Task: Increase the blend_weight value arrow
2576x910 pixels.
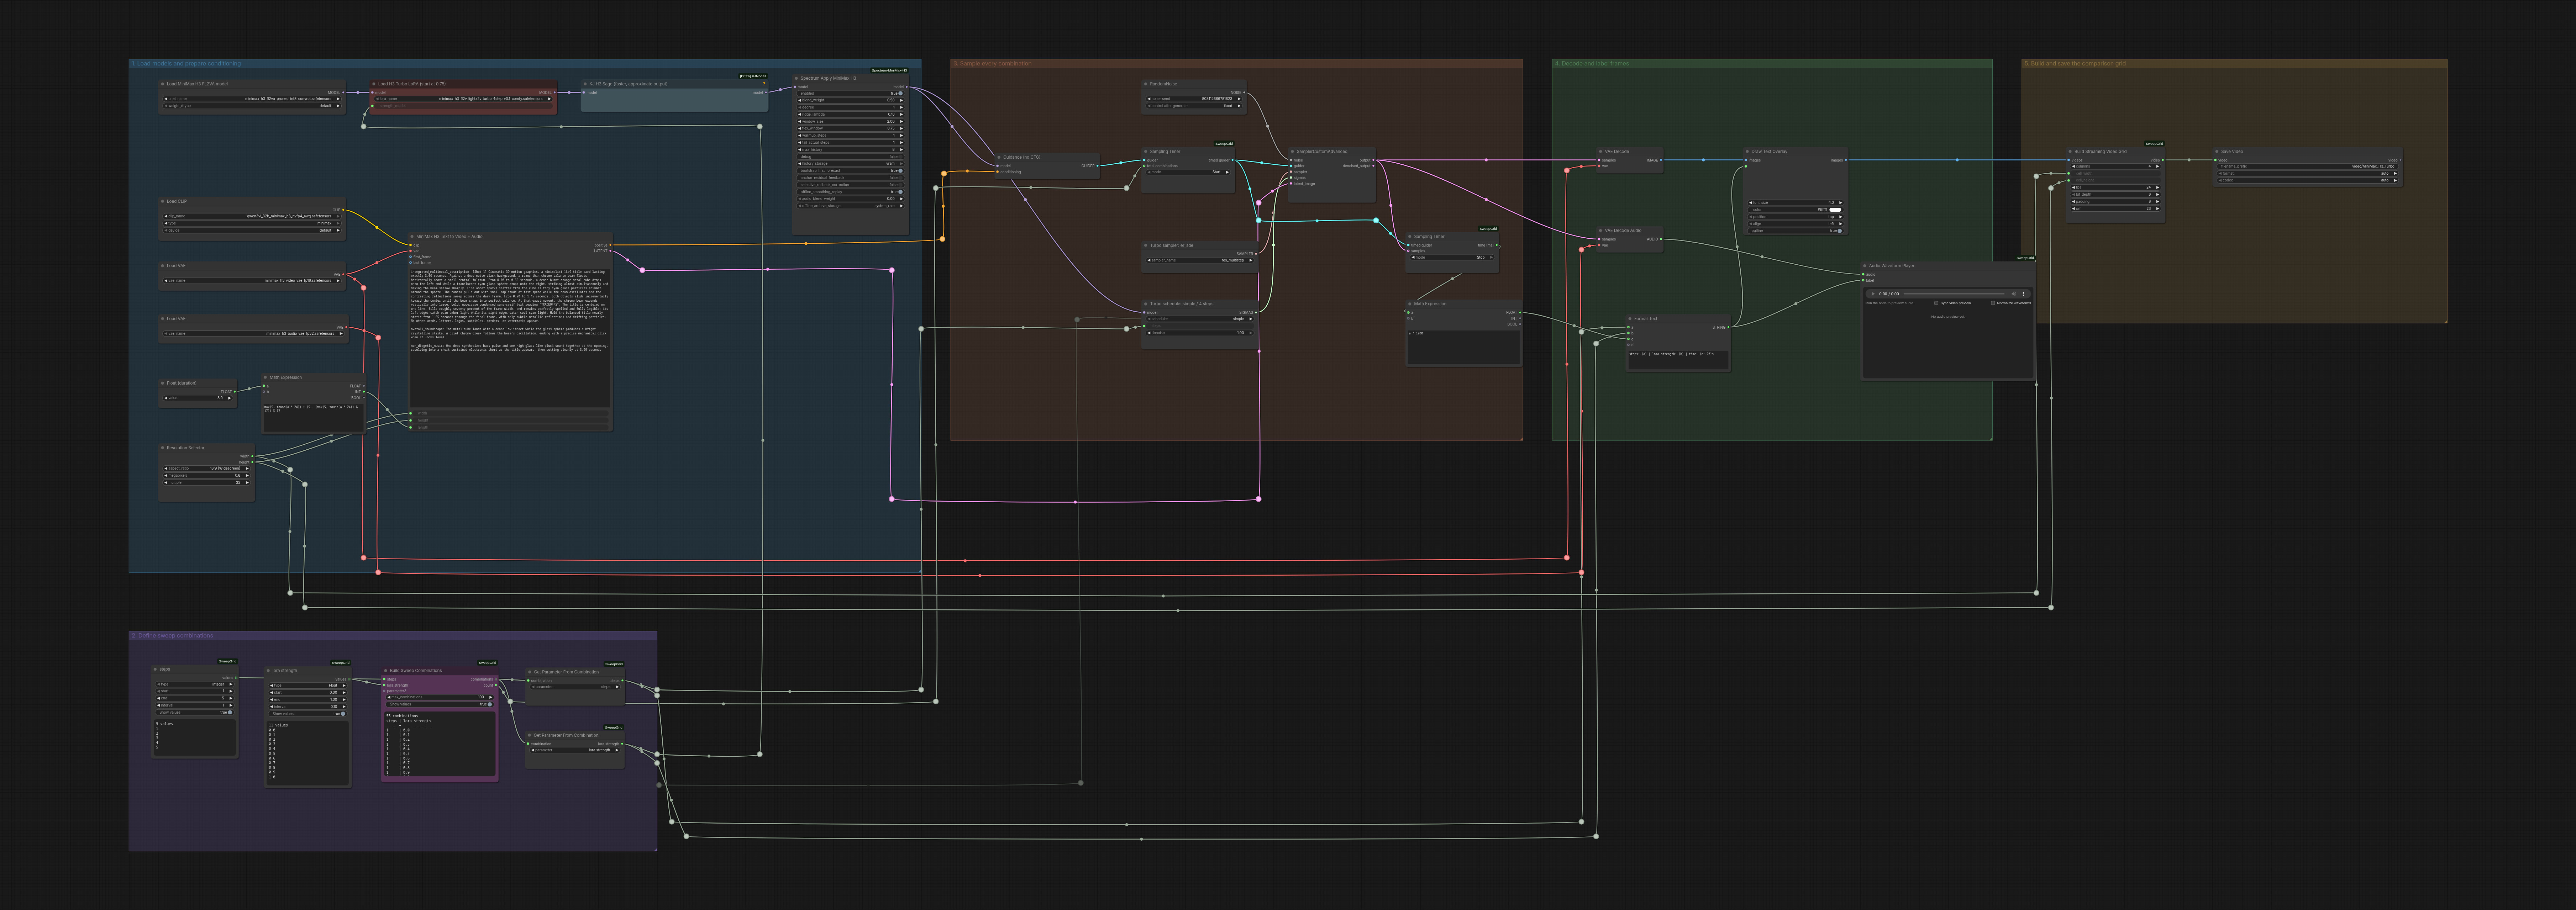Action: 901,100
